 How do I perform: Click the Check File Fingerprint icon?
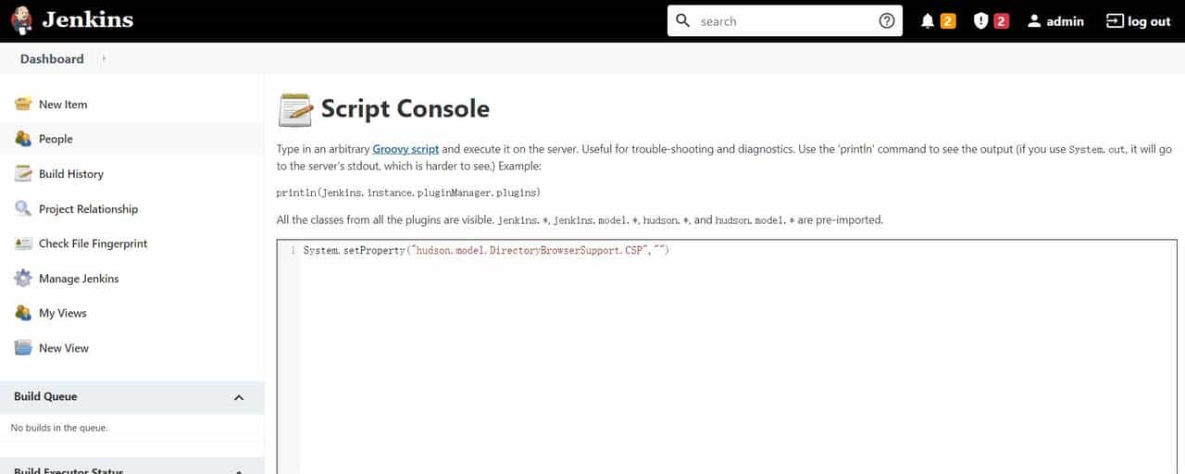[23, 243]
